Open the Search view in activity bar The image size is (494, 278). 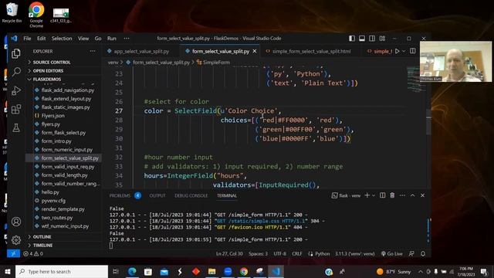(x=16, y=72)
